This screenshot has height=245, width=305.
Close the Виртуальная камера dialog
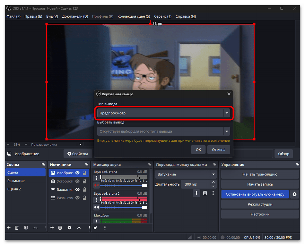click(x=229, y=94)
